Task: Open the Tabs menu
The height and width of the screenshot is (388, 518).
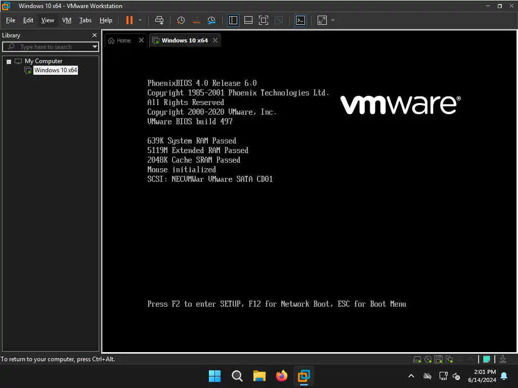Action: 85,20
